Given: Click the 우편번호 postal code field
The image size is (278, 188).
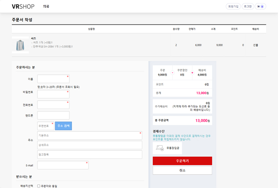Looking at the screenshot, I should [45, 126].
